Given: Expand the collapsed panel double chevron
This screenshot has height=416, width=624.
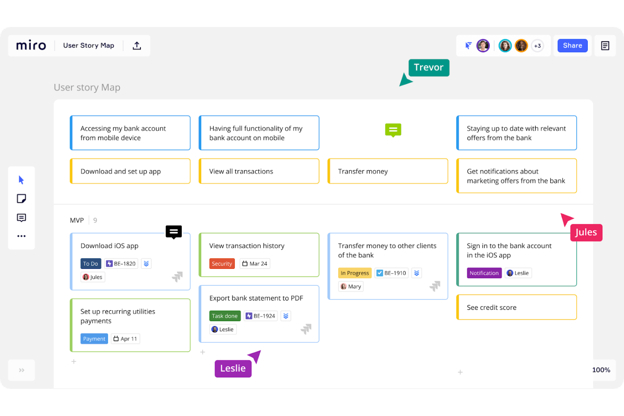Looking at the screenshot, I should pyautogui.click(x=22, y=370).
